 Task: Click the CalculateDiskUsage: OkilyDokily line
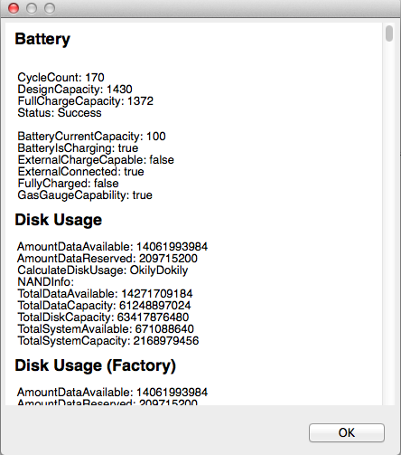[x=103, y=270]
